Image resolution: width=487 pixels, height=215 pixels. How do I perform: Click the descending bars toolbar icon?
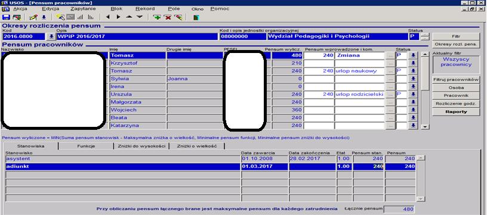(x=90, y=17)
